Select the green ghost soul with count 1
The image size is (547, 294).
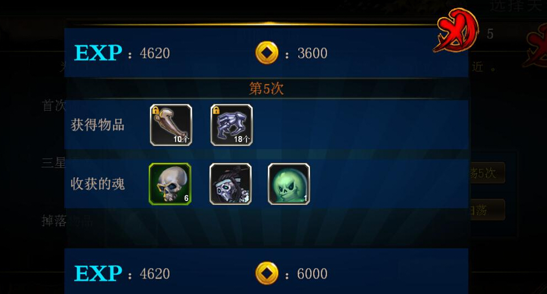point(289,184)
